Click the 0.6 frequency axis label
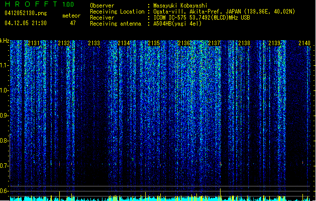 tap(5, 191)
